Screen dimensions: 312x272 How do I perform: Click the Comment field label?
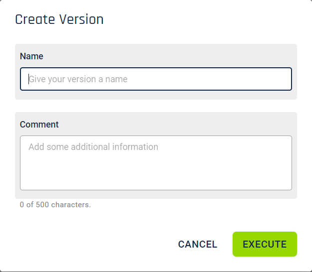(x=39, y=125)
